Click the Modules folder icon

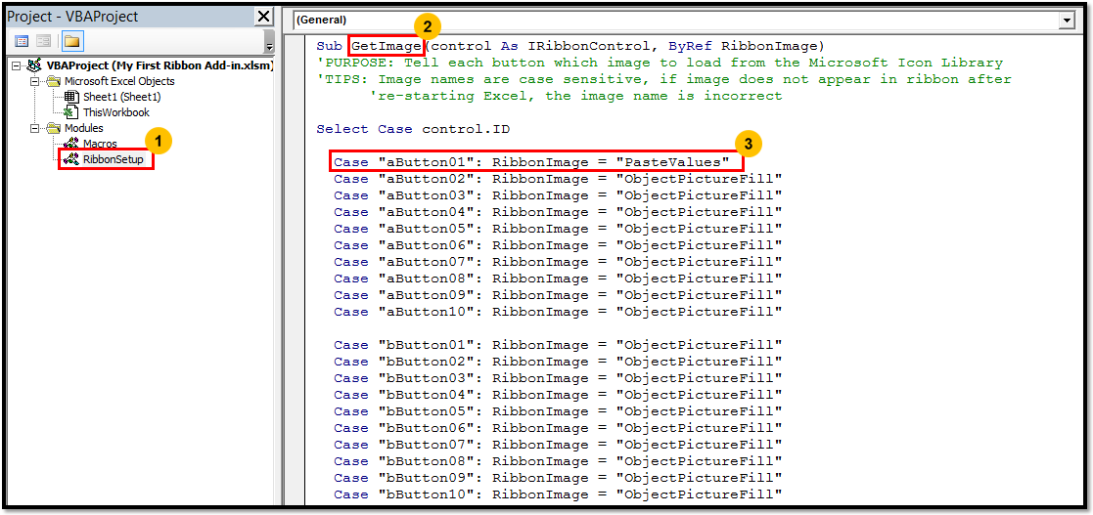(54, 128)
